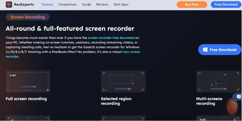Open the Guide nav tab
Image resolution: width=242 pixels, height=121 pixels.
87,5
